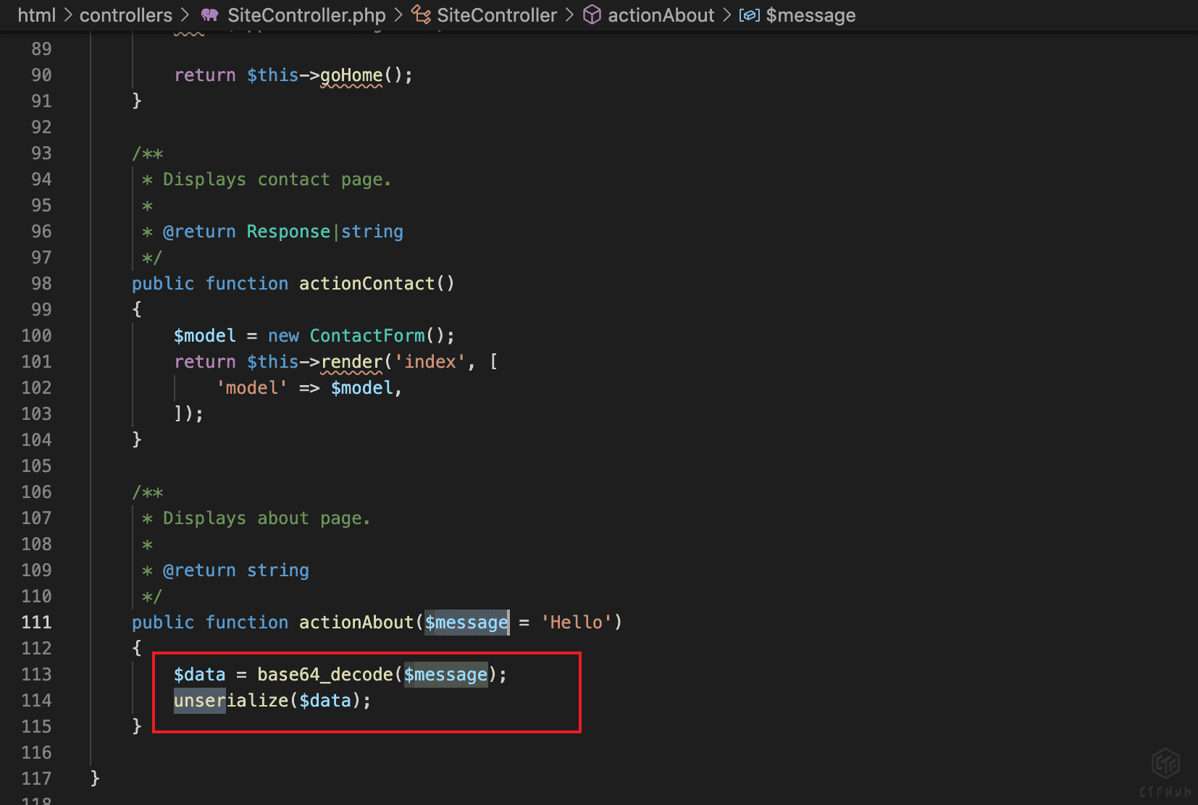Click the underlined goHome method call
The height and width of the screenshot is (805, 1198).
[351, 75]
